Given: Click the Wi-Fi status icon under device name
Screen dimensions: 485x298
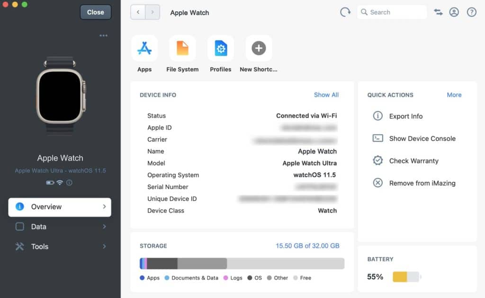Looking at the screenshot, I should (x=60, y=183).
